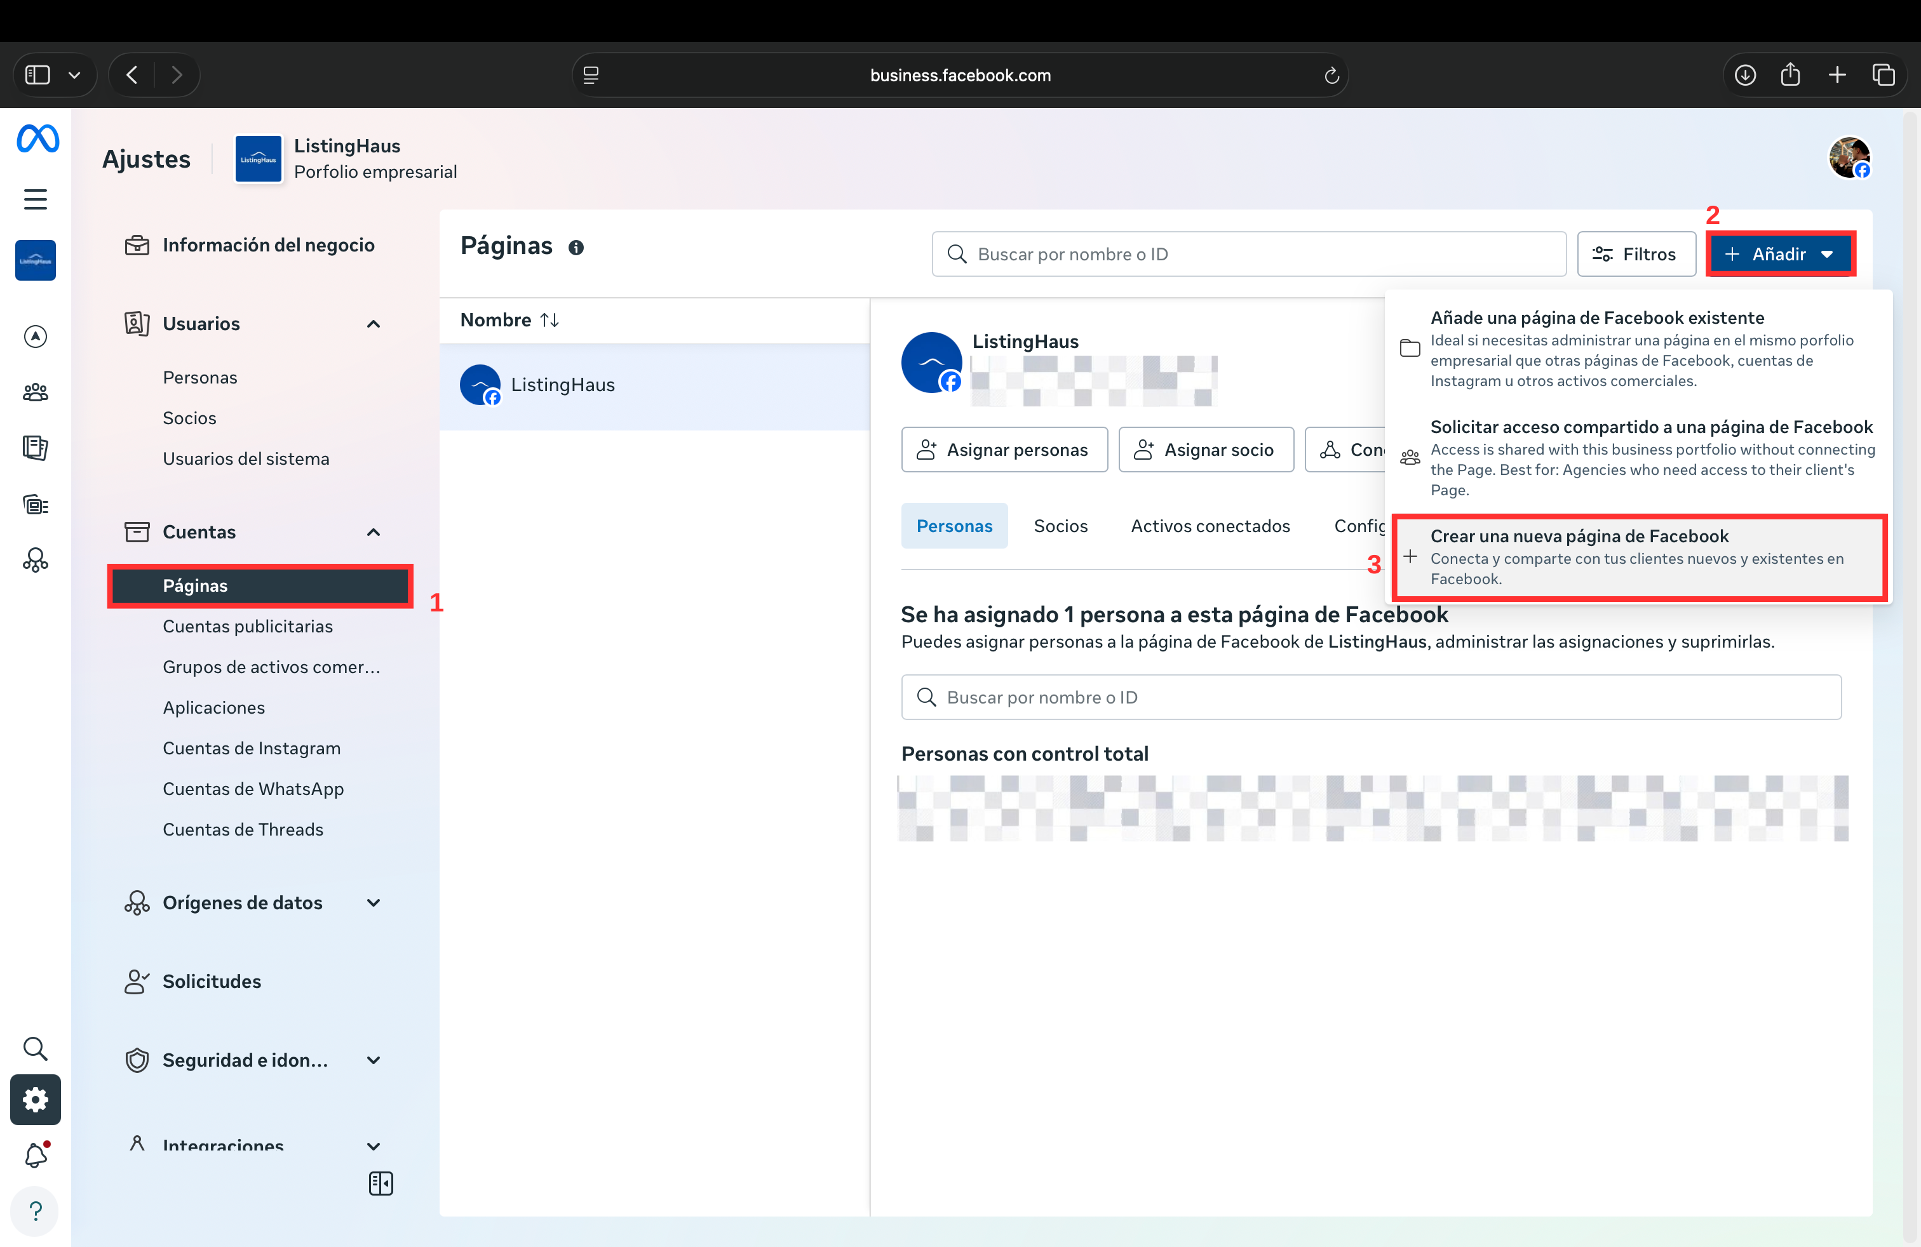Image resolution: width=1921 pixels, height=1247 pixels.
Task: Click the info icon next to Páginas
Action: (576, 248)
